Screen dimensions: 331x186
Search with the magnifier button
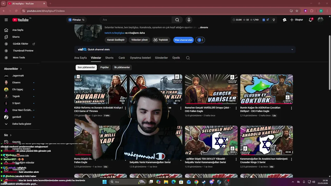pyautogui.click(x=177, y=20)
